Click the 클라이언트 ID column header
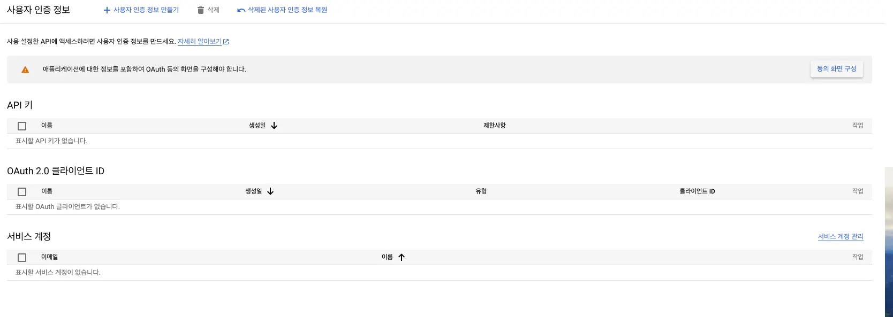This screenshot has height=317, width=893. tap(697, 191)
